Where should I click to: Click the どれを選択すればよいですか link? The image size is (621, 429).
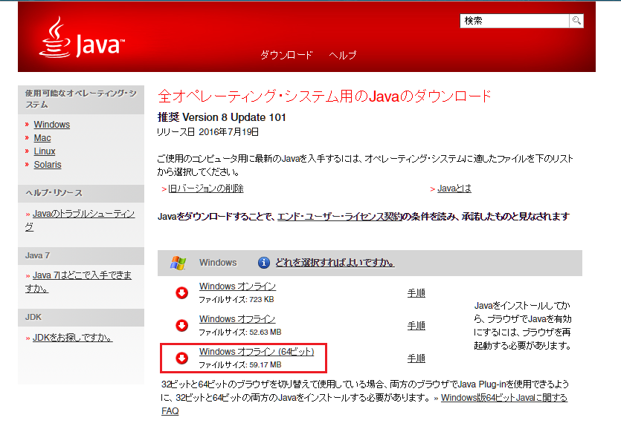click(335, 263)
